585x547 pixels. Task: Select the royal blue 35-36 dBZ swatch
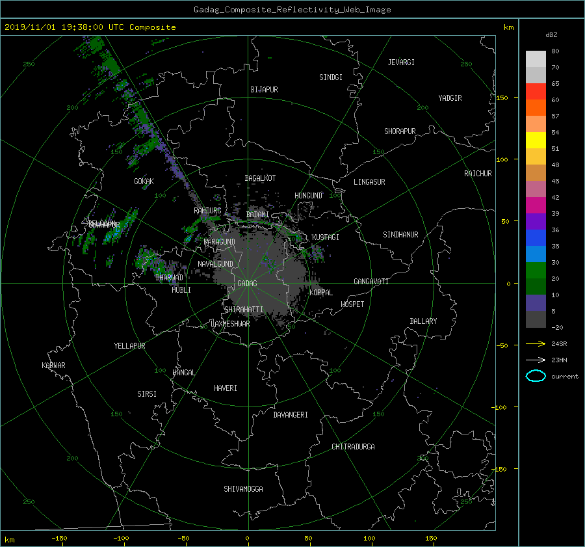[x=536, y=238]
